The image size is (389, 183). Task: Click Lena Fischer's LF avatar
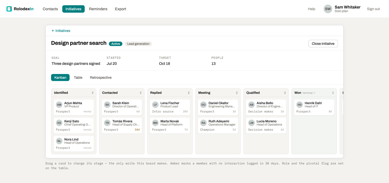pos(155,105)
